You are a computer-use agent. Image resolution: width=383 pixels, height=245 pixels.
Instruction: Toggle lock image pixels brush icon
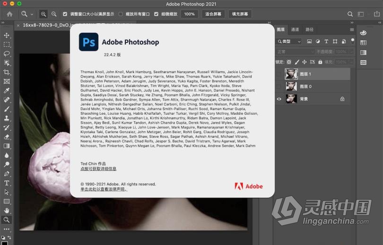(x=297, y=62)
